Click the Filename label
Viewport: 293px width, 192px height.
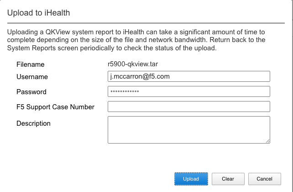[31, 64]
